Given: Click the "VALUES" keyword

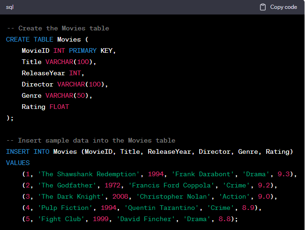Looking at the screenshot, I should 18,163.
